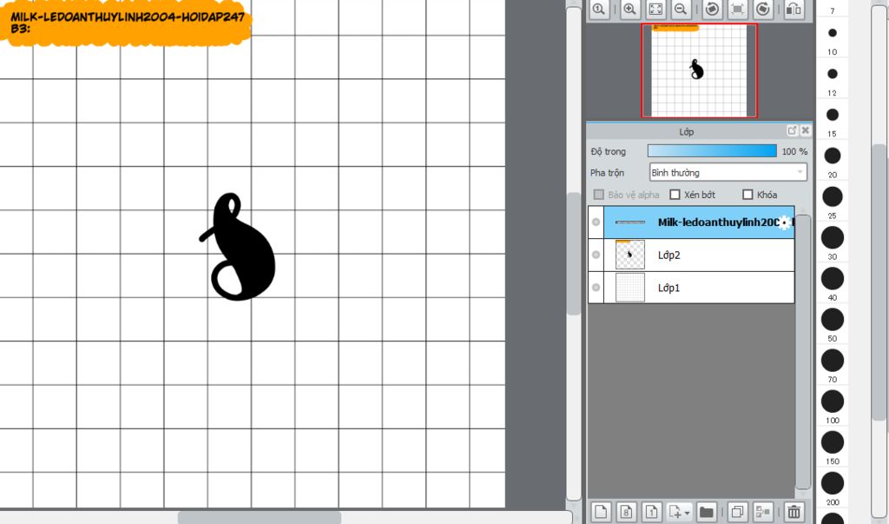The height and width of the screenshot is (524, 889).
Task: Reset zoom to 100% in navigator
Action: [598, 9]
